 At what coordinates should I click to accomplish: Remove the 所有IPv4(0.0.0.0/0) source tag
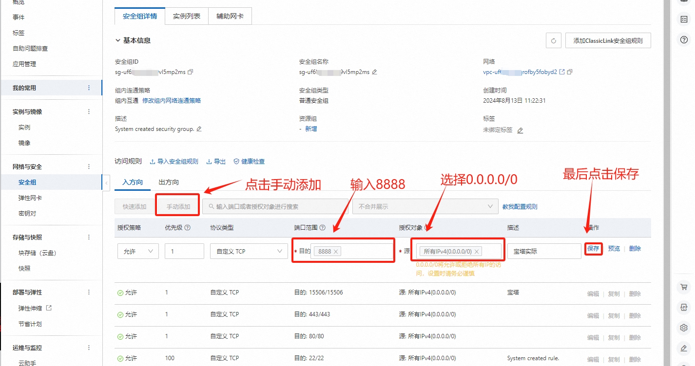(477, 252)
